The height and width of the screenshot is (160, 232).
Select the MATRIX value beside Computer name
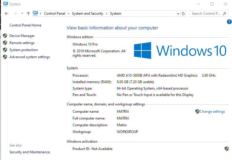pos(123,112)
